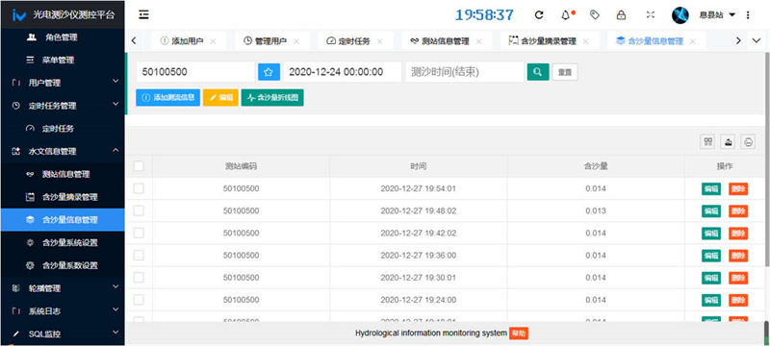Click the lock screen icon

click(x=621, y=15)
